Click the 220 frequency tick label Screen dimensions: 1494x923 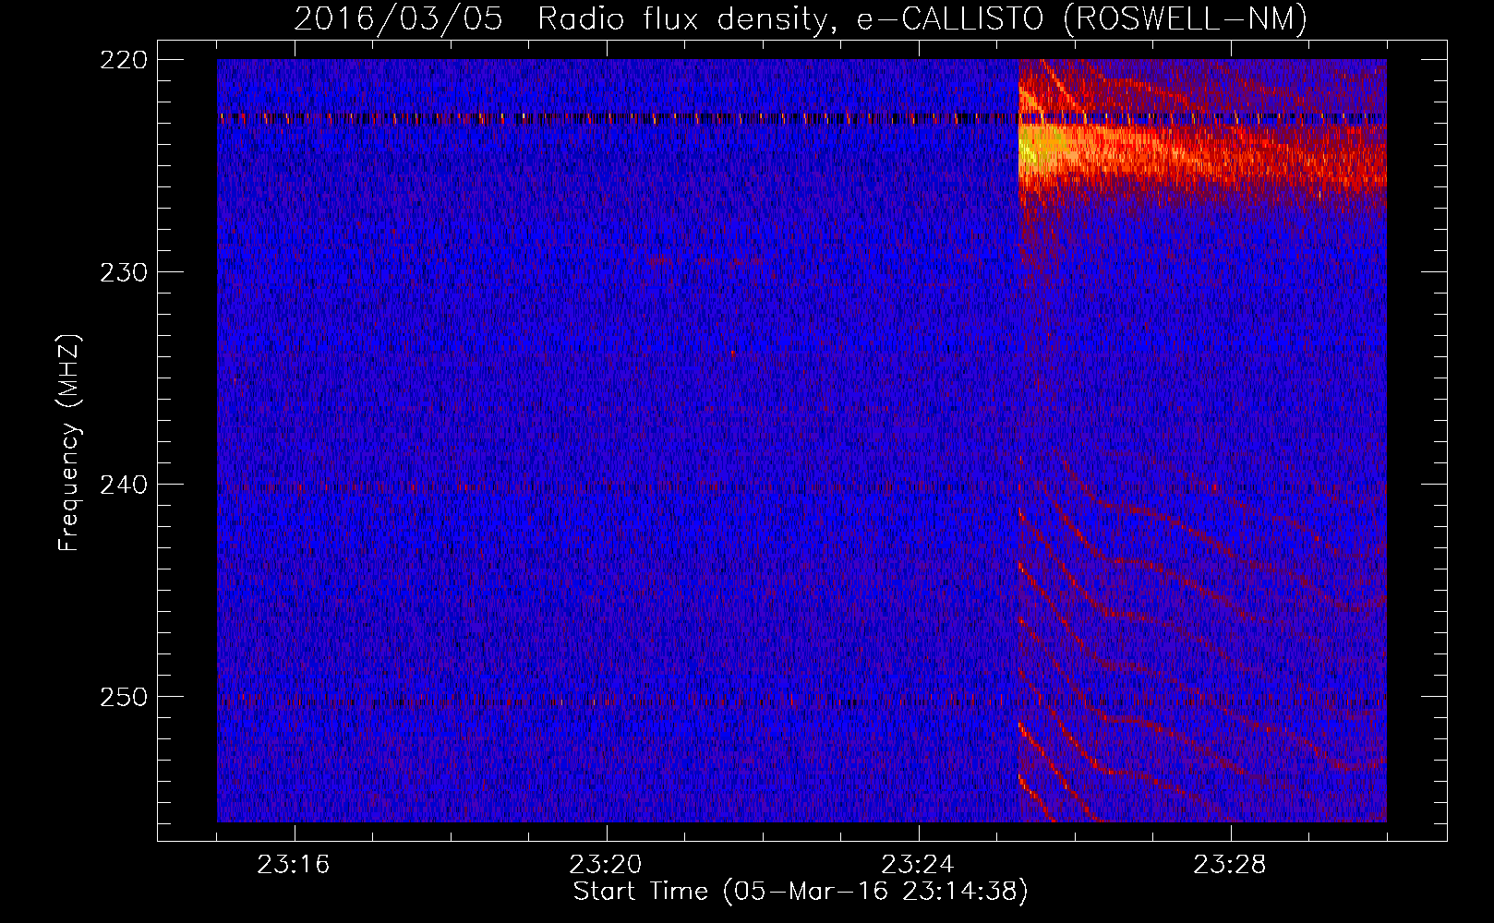(124, 60)
